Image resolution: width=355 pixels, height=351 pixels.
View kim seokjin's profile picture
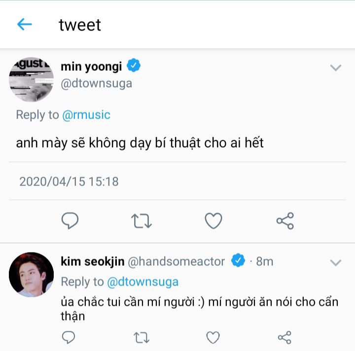coord(31,274)
